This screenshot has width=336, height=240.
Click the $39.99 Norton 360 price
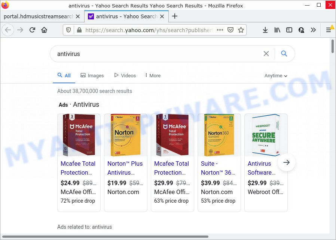(210, 183)
